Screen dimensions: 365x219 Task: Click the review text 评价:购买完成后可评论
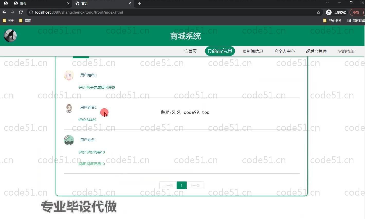click(x=97, y=87)
